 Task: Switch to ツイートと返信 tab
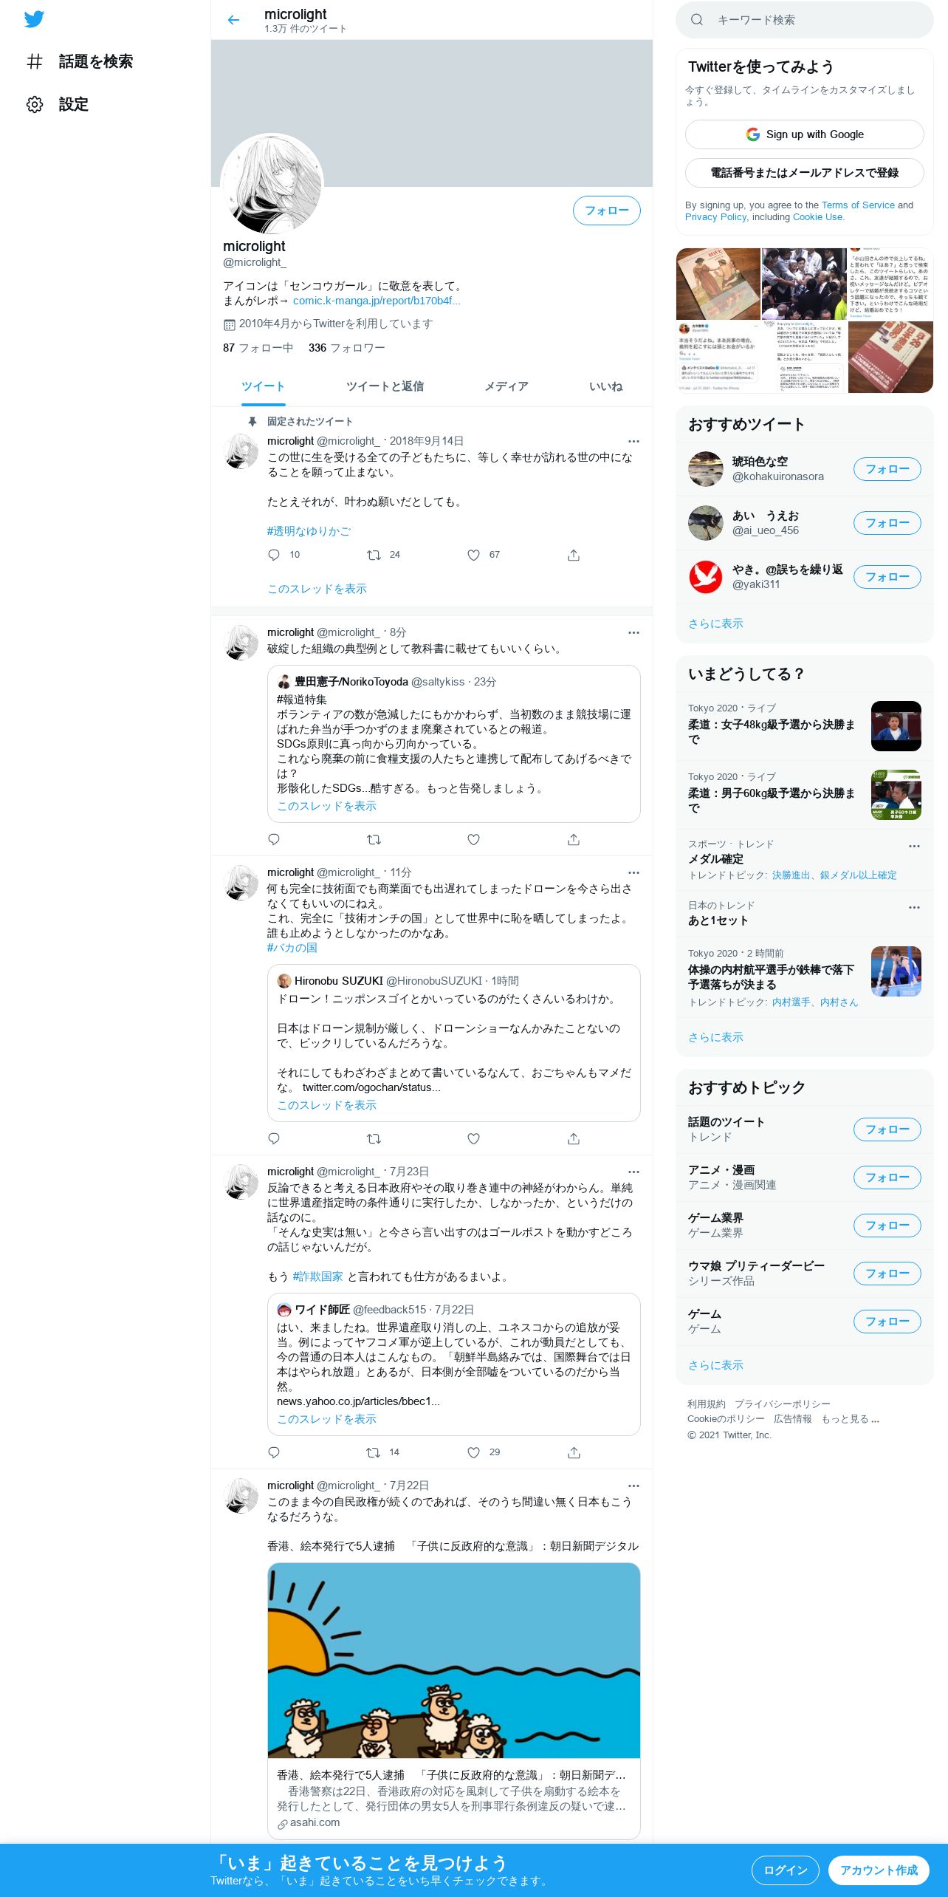[x=385, y=386]
